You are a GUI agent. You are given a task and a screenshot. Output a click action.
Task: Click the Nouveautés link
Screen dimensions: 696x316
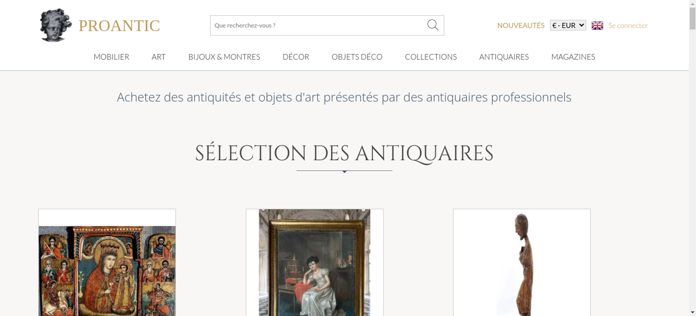click(521, 25)
